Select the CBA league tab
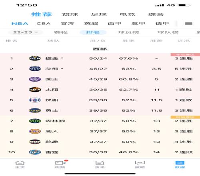The width and height of the screenshot is (200, 176). 44,24
